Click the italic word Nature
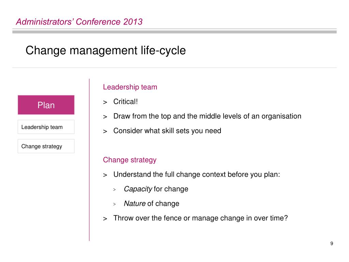Screen dimensions: 349x262 point(135,204)
